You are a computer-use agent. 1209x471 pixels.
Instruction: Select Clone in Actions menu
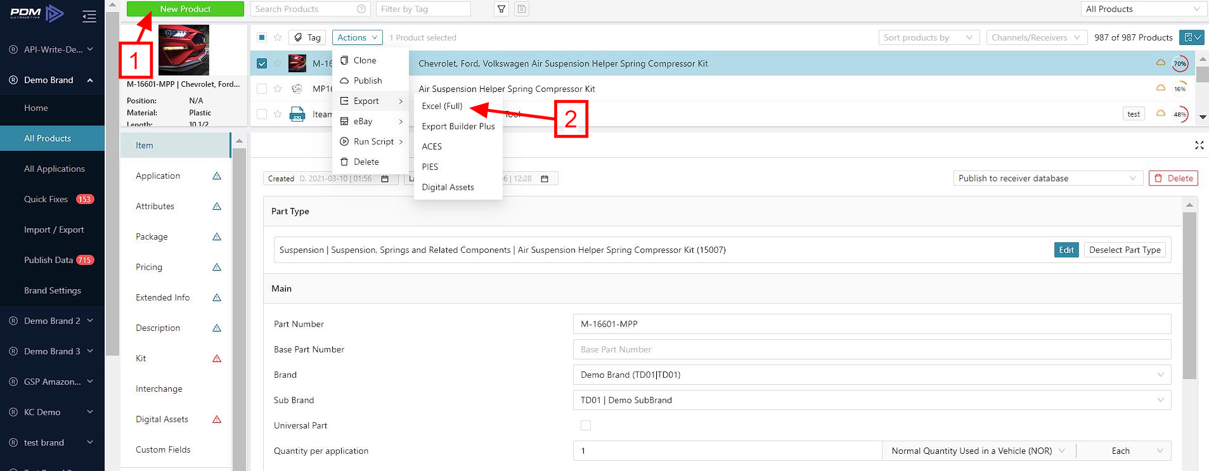(370, 60)
